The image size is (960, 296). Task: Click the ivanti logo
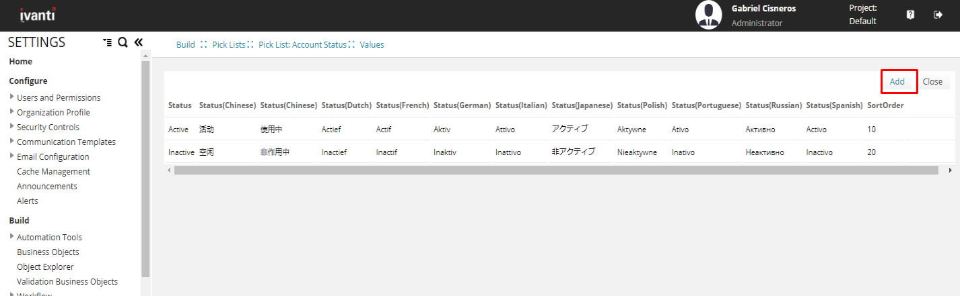click(38, 15)
